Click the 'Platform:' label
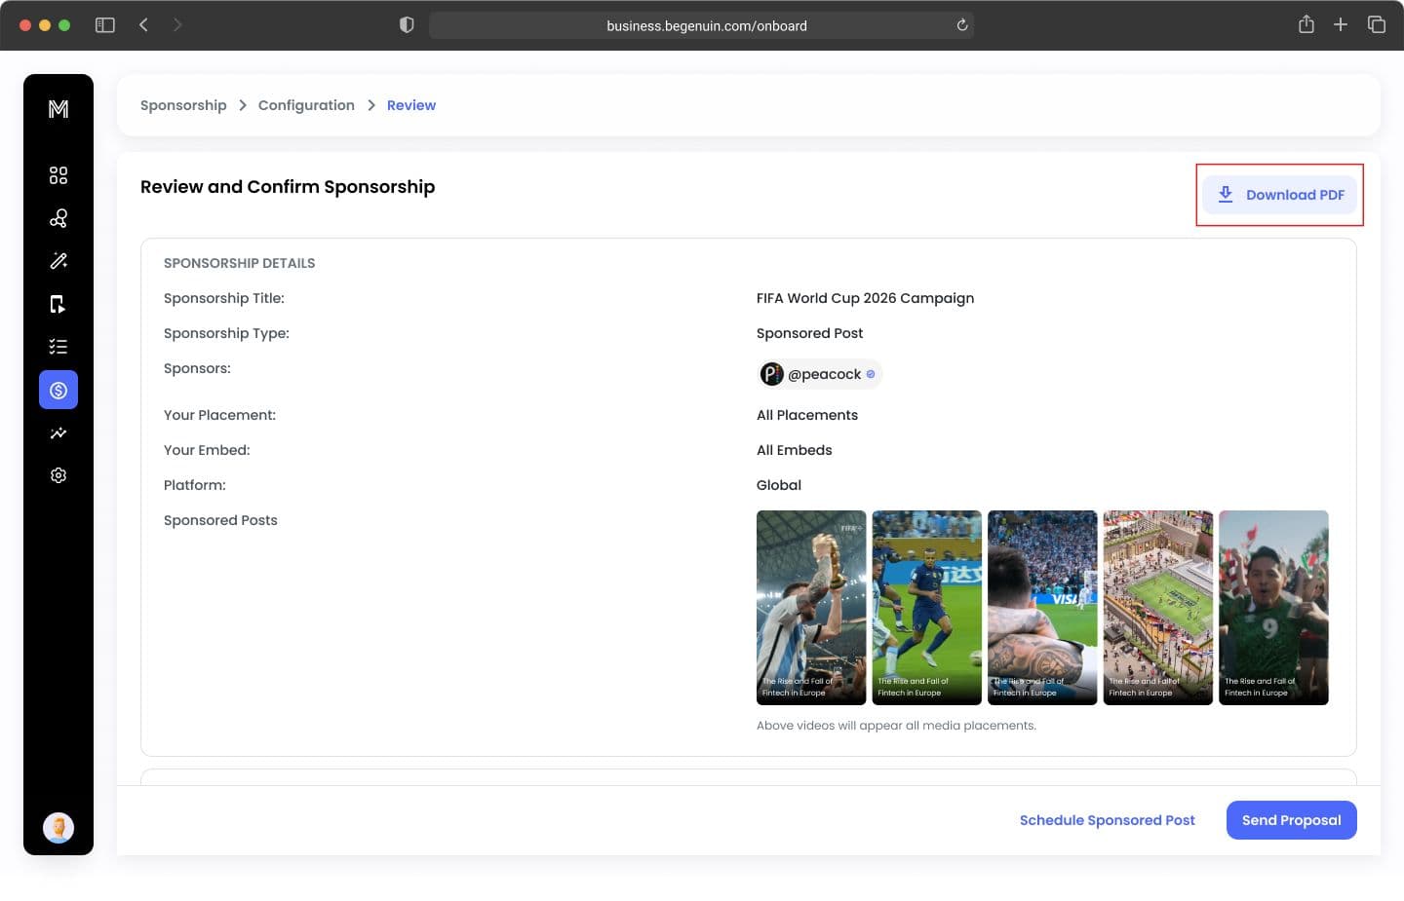The height and width of the screenshot is (901, 1404). coord(195,485)
